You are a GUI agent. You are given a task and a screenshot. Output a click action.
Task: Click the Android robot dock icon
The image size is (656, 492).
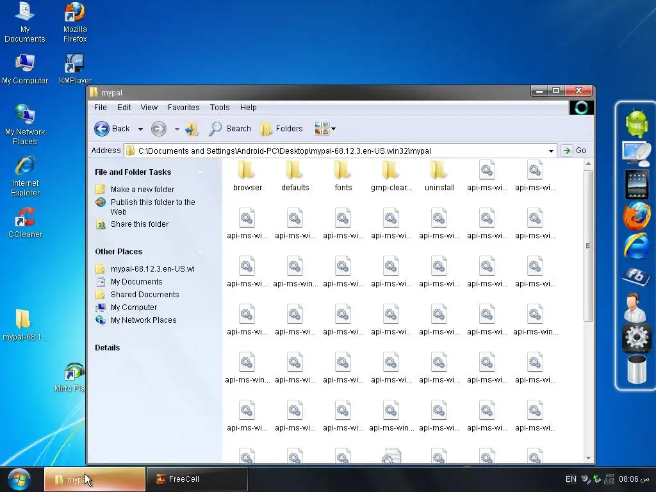pos(636,123)
